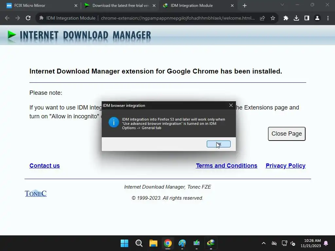Click the copyright 1999-2023 text

[167, 198]
